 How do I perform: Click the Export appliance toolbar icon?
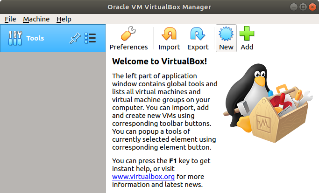point(198,34)
